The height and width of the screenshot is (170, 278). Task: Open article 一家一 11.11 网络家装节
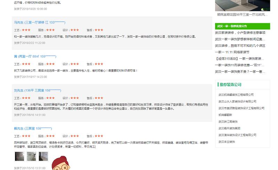[232, 52]
